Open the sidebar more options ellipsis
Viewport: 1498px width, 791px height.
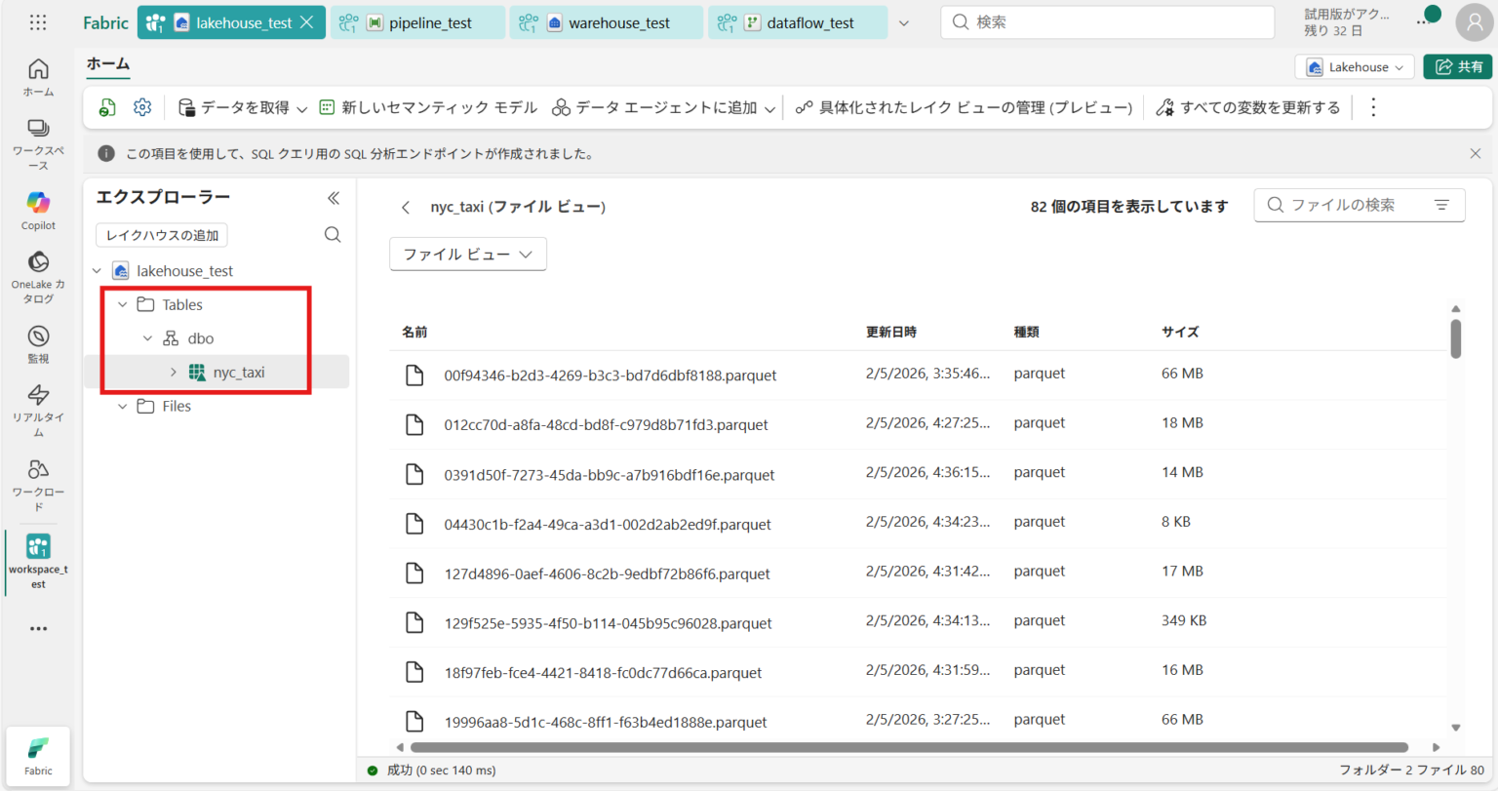coord(38,628)
